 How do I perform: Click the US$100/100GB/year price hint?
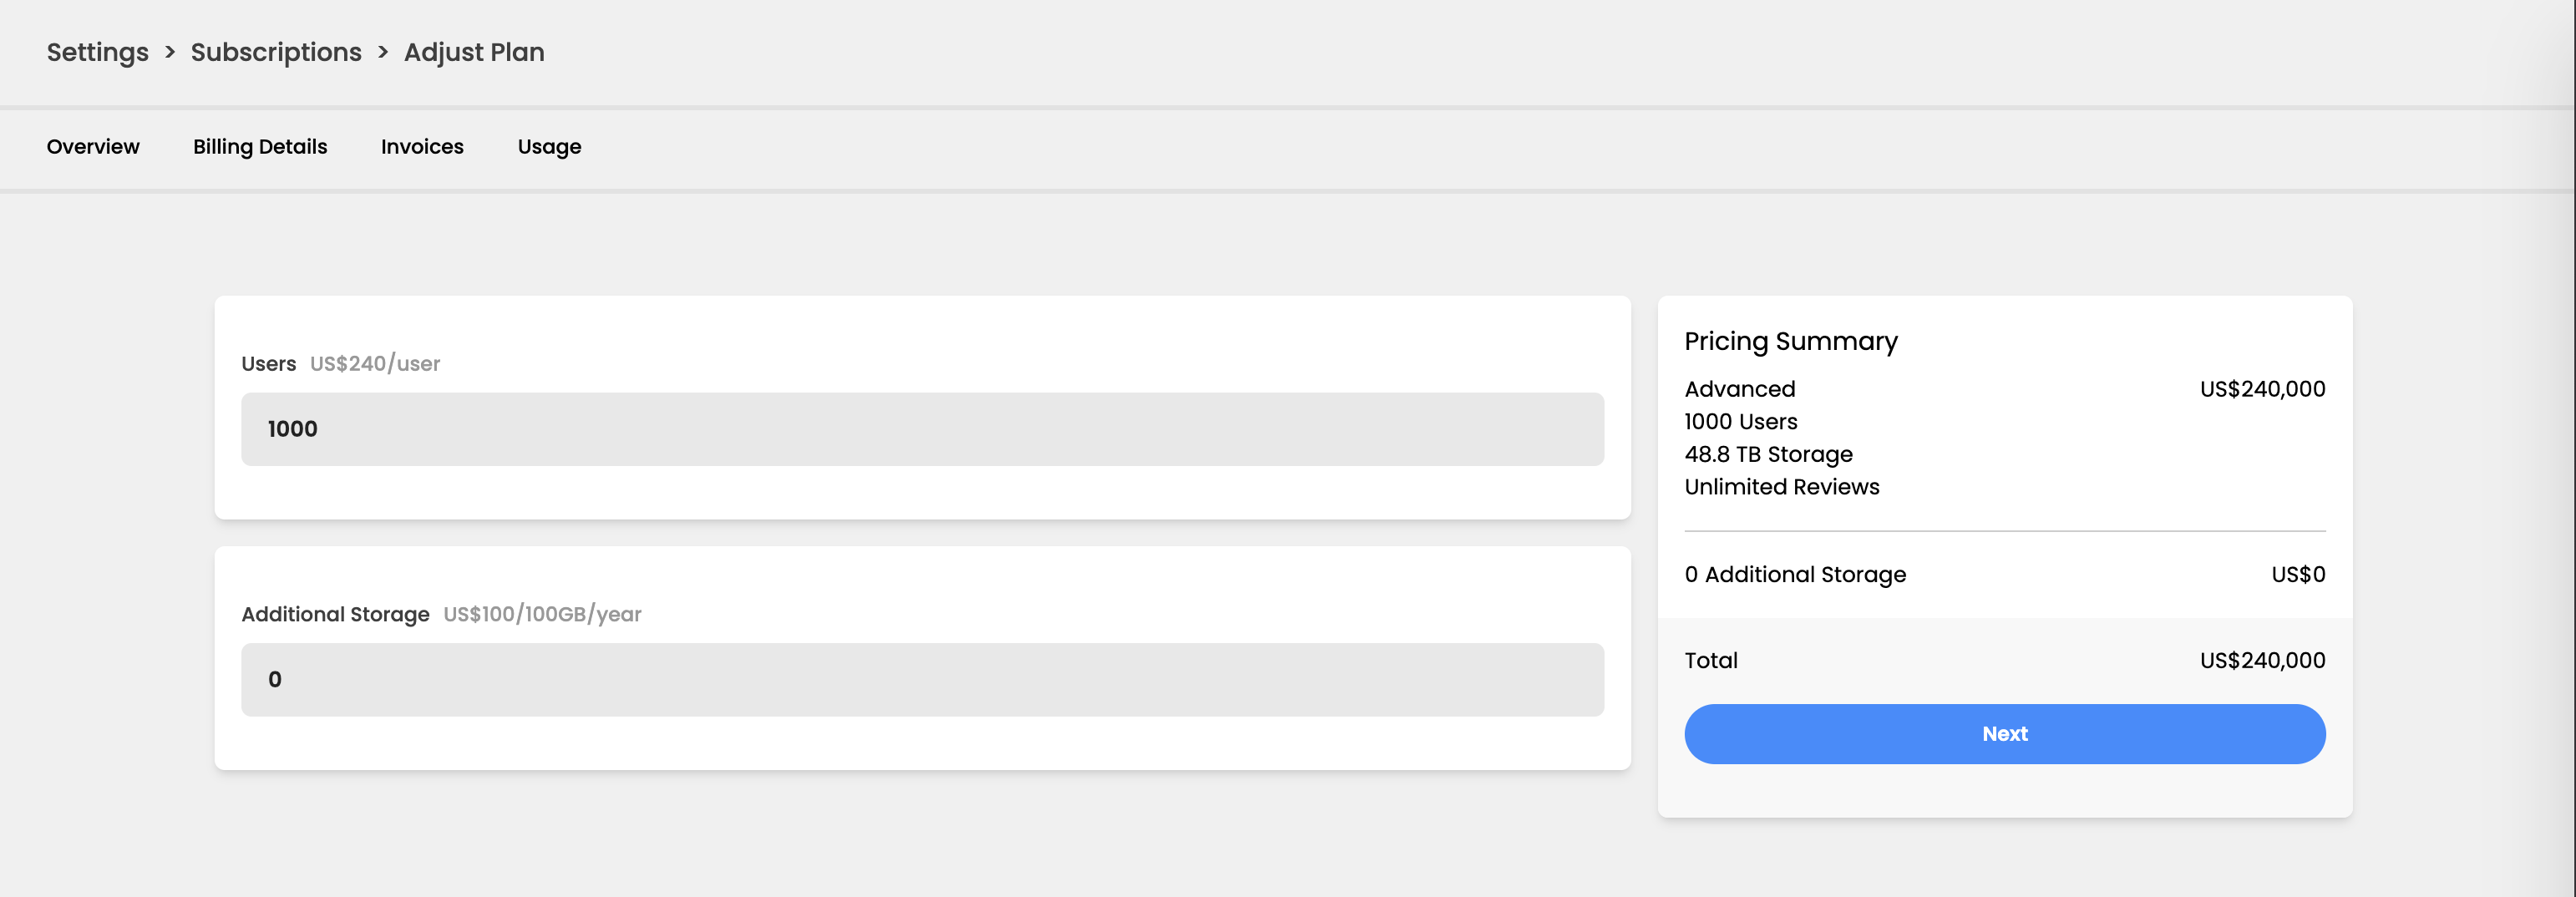tap(542, 614)
